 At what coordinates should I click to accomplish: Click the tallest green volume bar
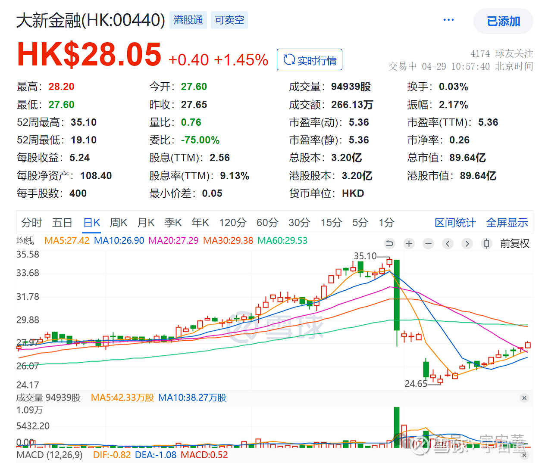(x=397, y=427)
